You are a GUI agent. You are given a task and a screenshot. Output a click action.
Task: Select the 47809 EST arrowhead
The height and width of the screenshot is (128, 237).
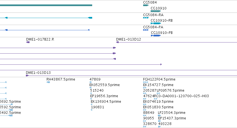coord(91,82)
